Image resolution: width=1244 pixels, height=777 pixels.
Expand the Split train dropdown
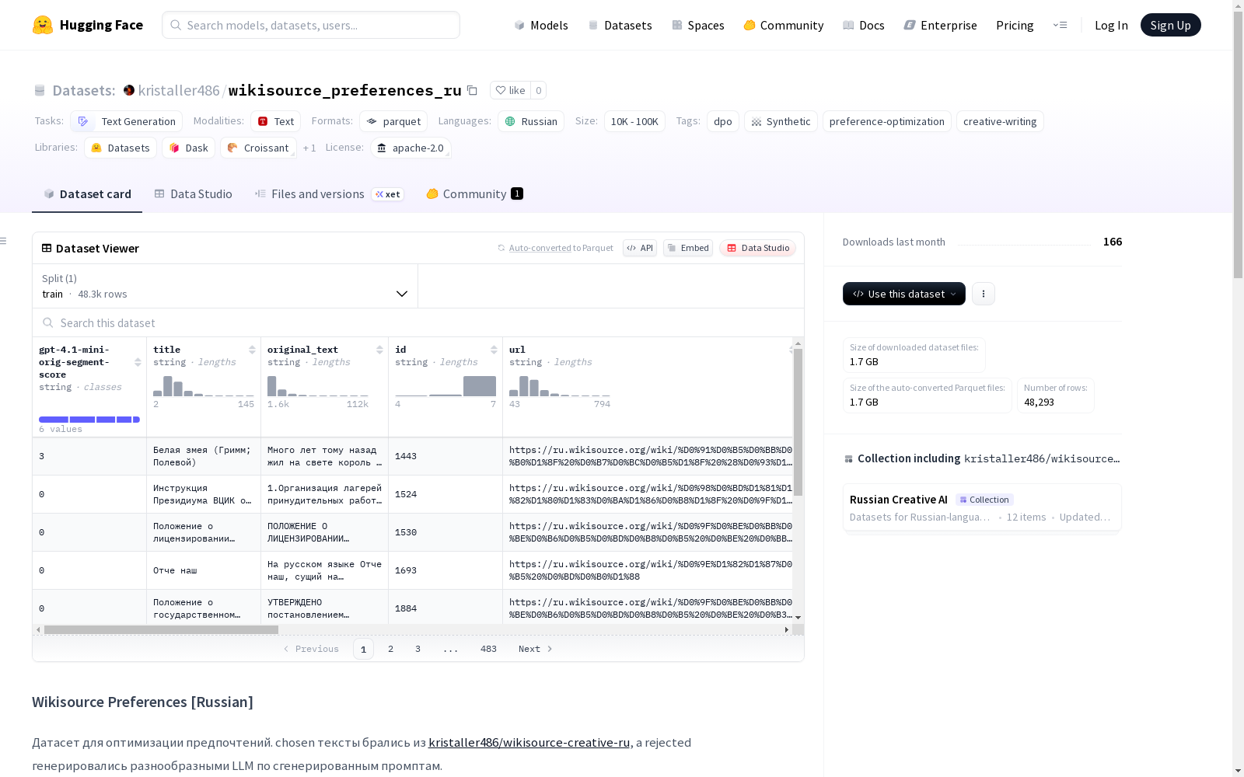(x=225, y=286)
